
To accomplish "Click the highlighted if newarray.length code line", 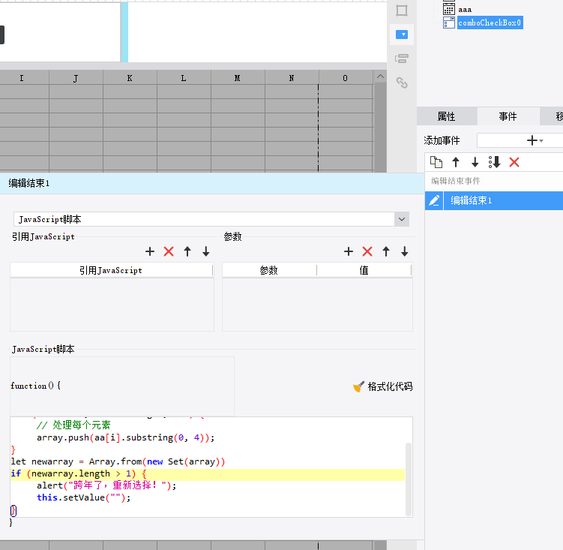I will (208, 474).
